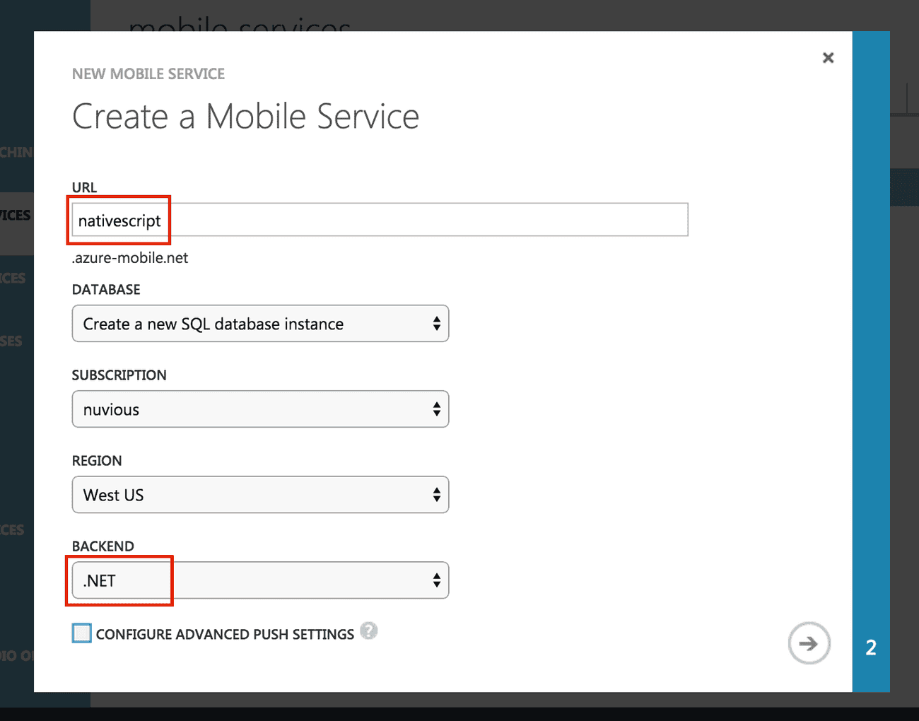Image resolution: width=919 pixels, height=721 pixels.
Task: Click the help icon beside push settings
Action: point(369,631)
